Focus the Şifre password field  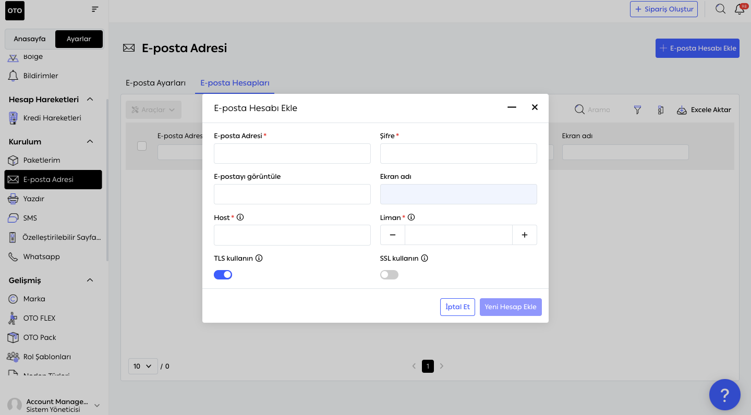[x=458, y=154]
